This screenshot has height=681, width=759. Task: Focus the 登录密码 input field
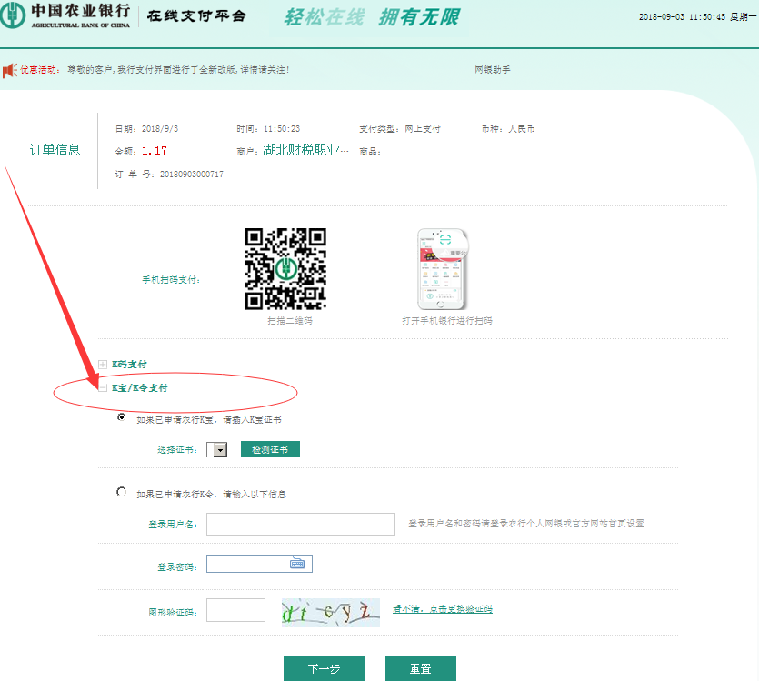[259, 564]
